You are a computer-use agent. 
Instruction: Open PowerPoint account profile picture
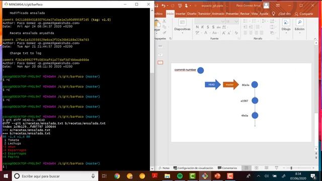pyautogui.click(x=266, y=6)
